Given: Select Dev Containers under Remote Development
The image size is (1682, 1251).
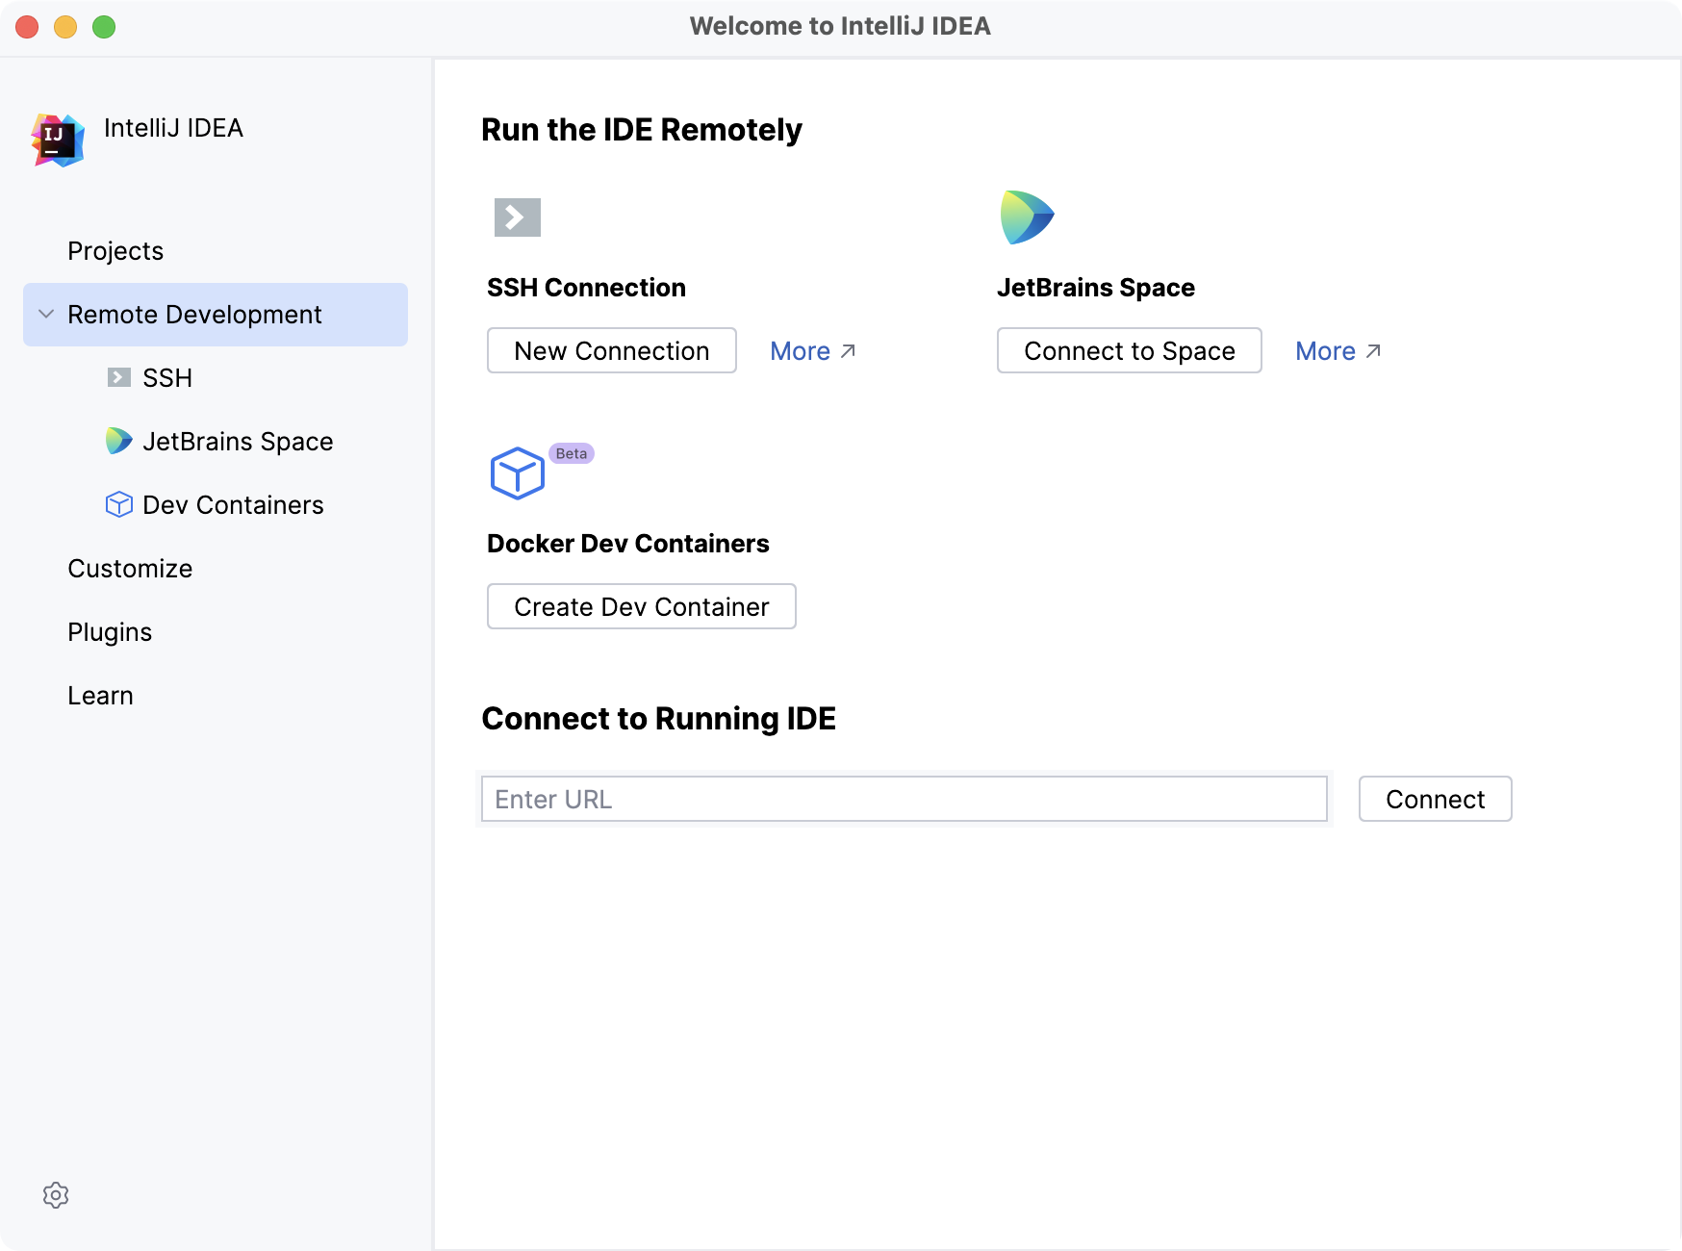Looking at the screenshot, I should tap(233, 505).
